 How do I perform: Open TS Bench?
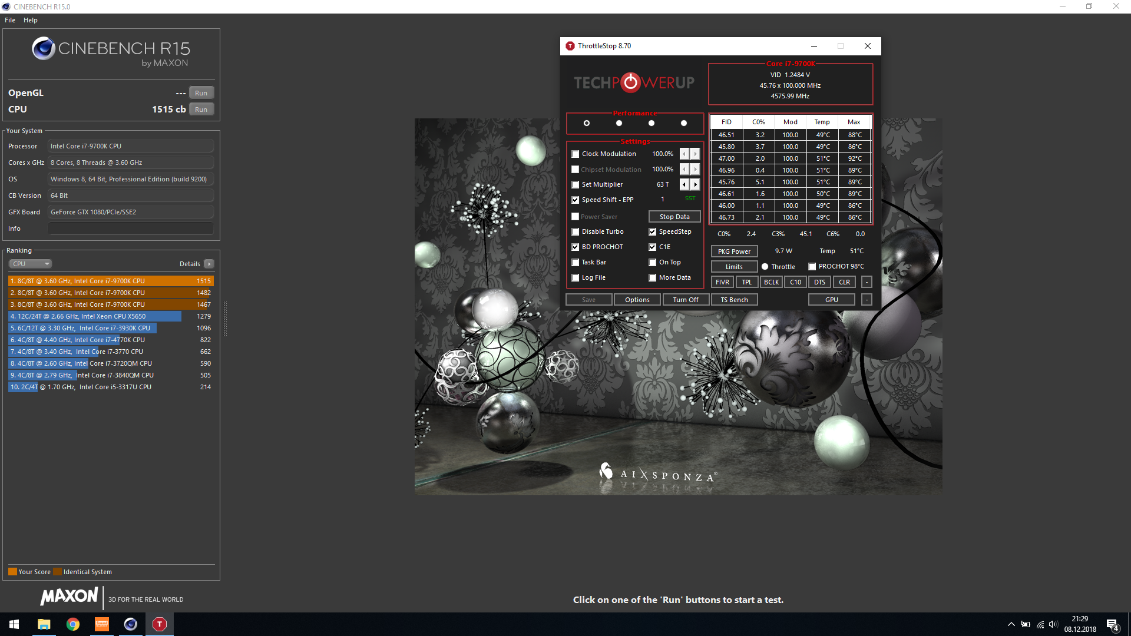(735, 300)
